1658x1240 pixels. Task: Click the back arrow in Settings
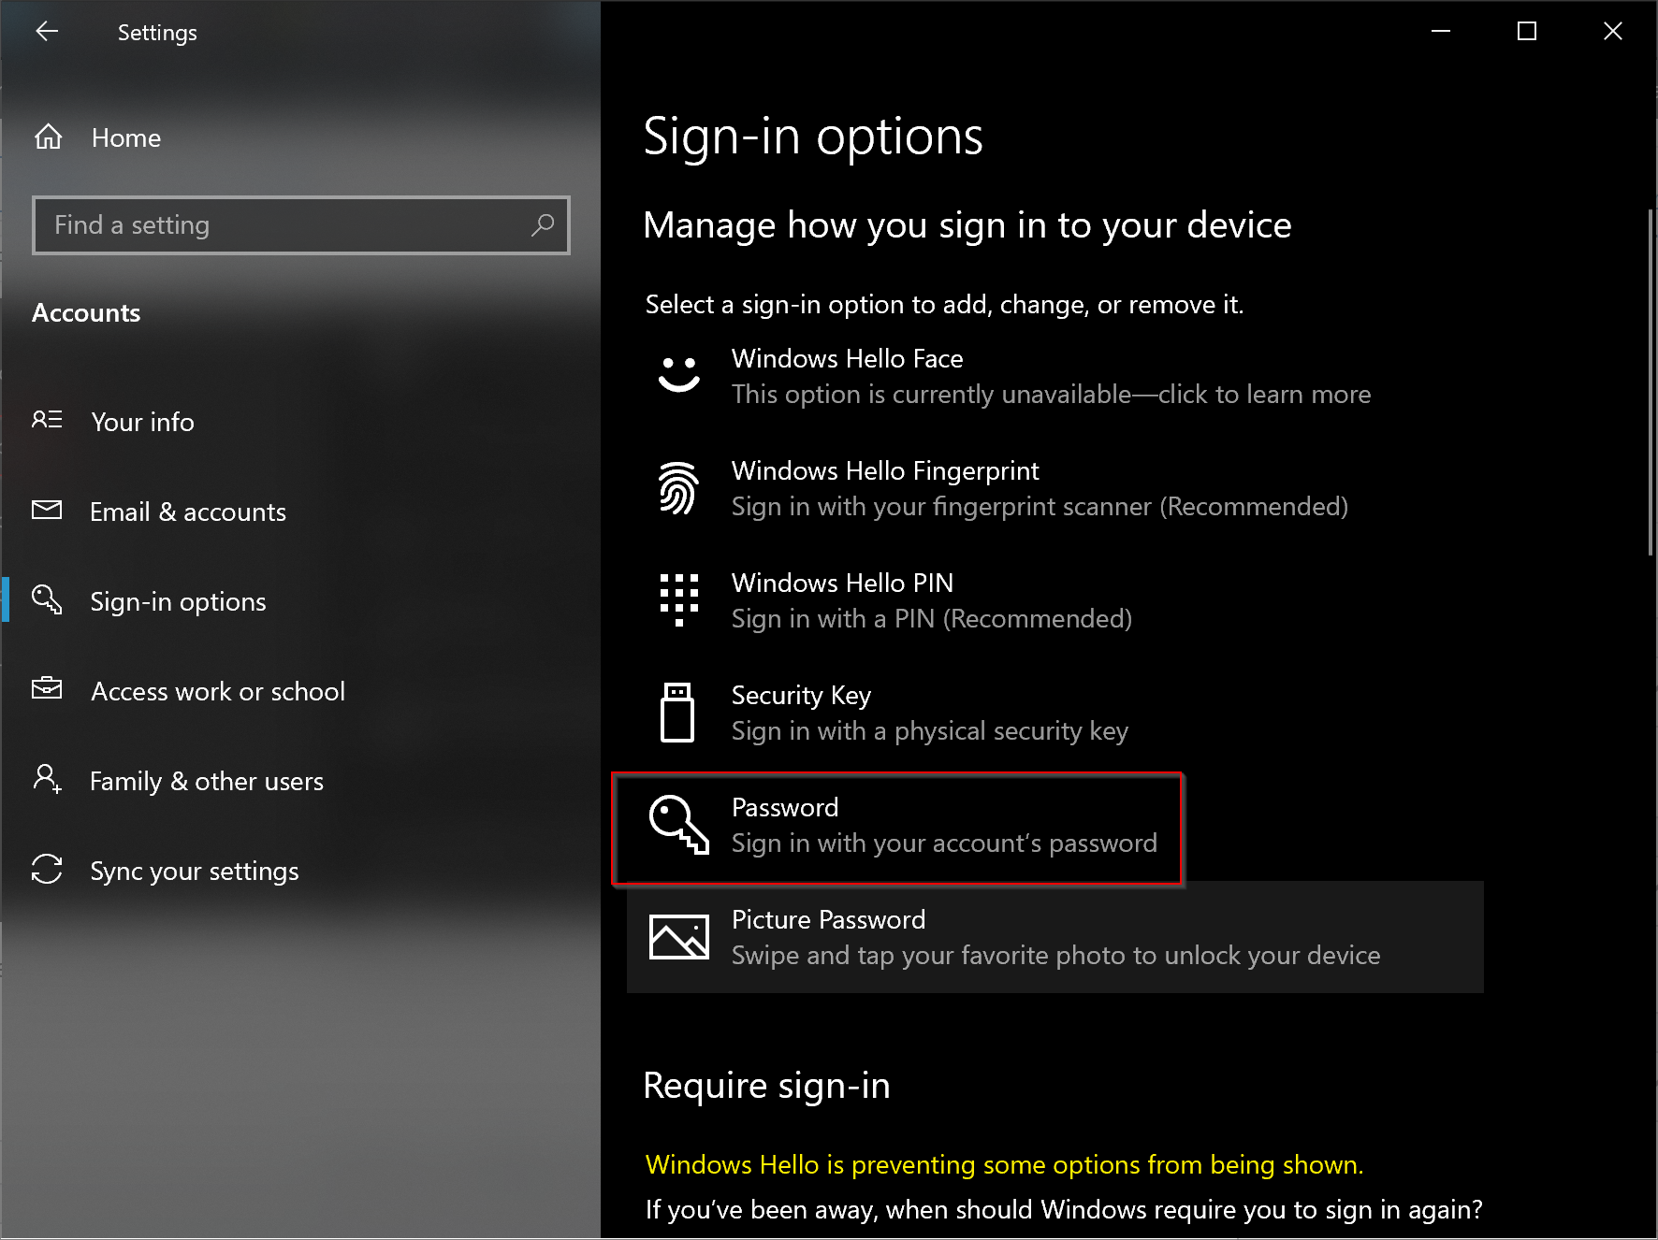click(47, 32)
